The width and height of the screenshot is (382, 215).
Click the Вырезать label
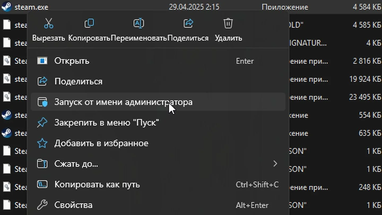tap(49, 38)
